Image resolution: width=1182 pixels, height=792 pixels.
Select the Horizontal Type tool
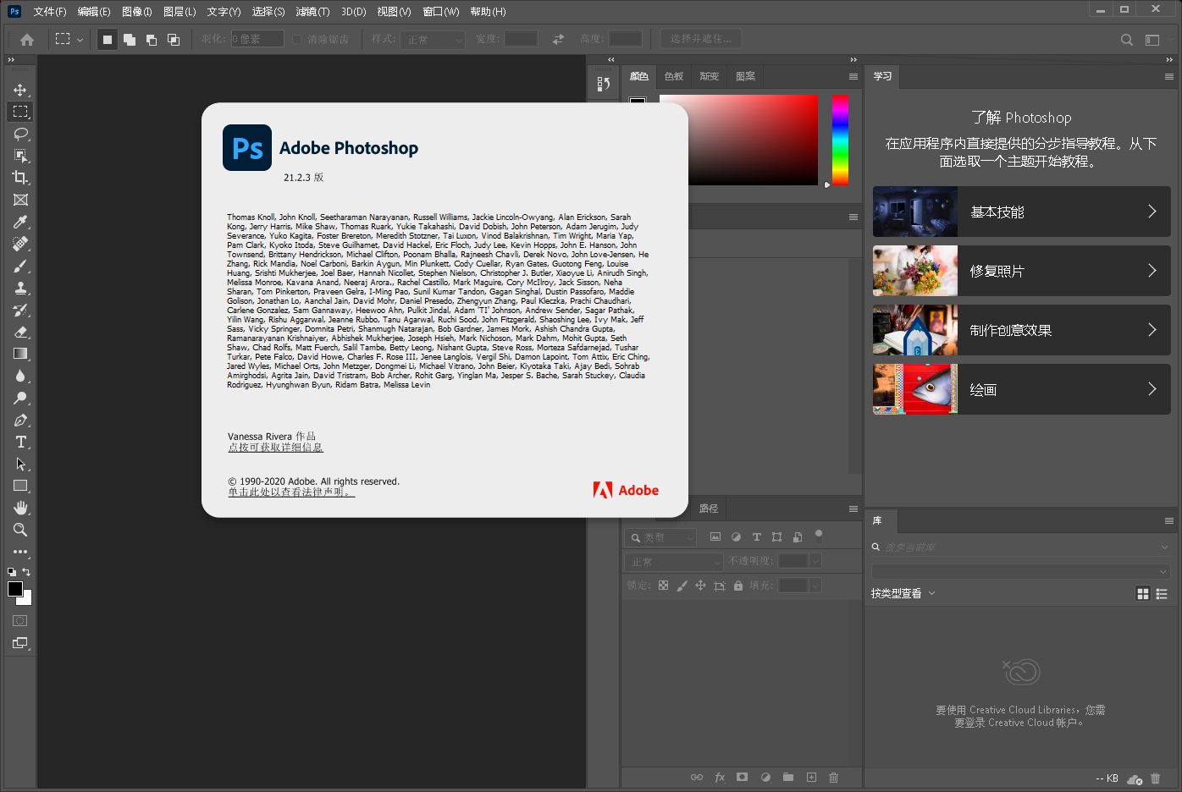point(20,442)
